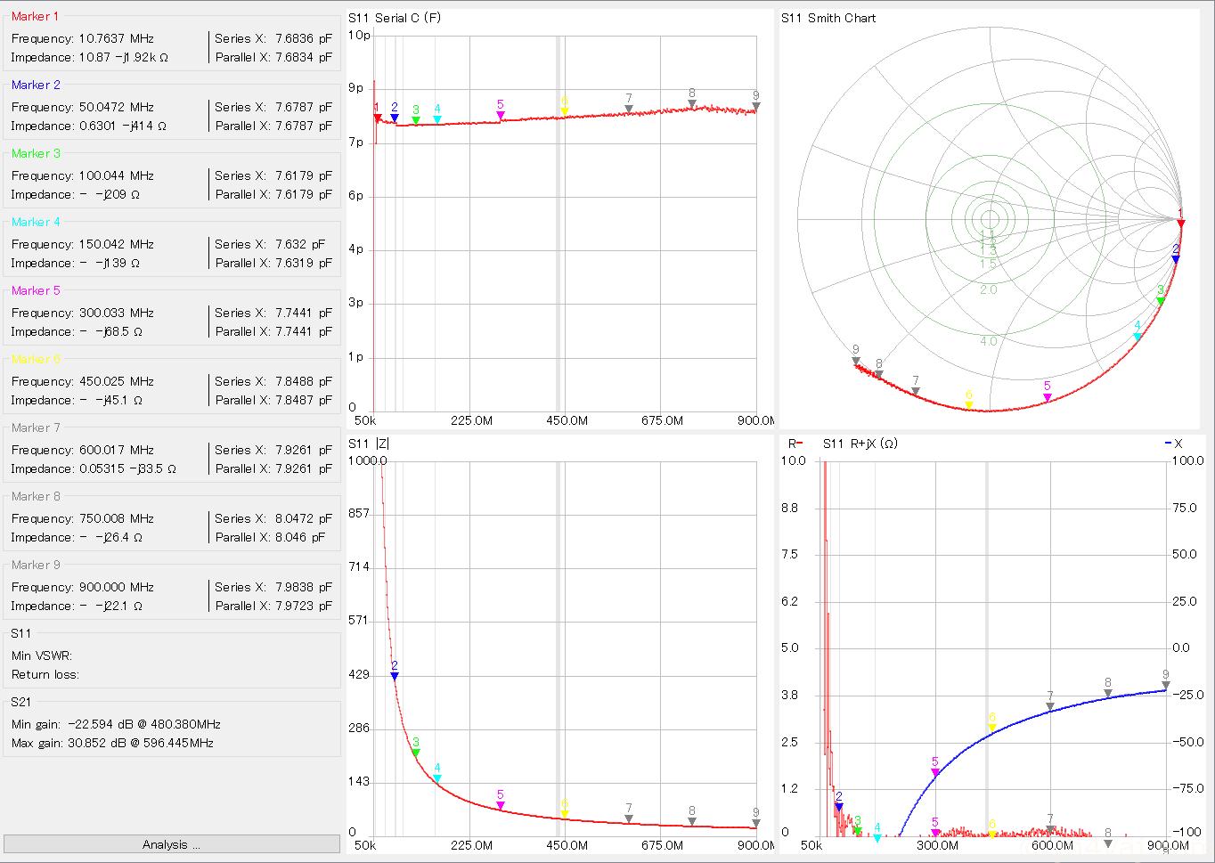Select the blue Marker 2 heading
1215x863 pixels.
point(36,85)
